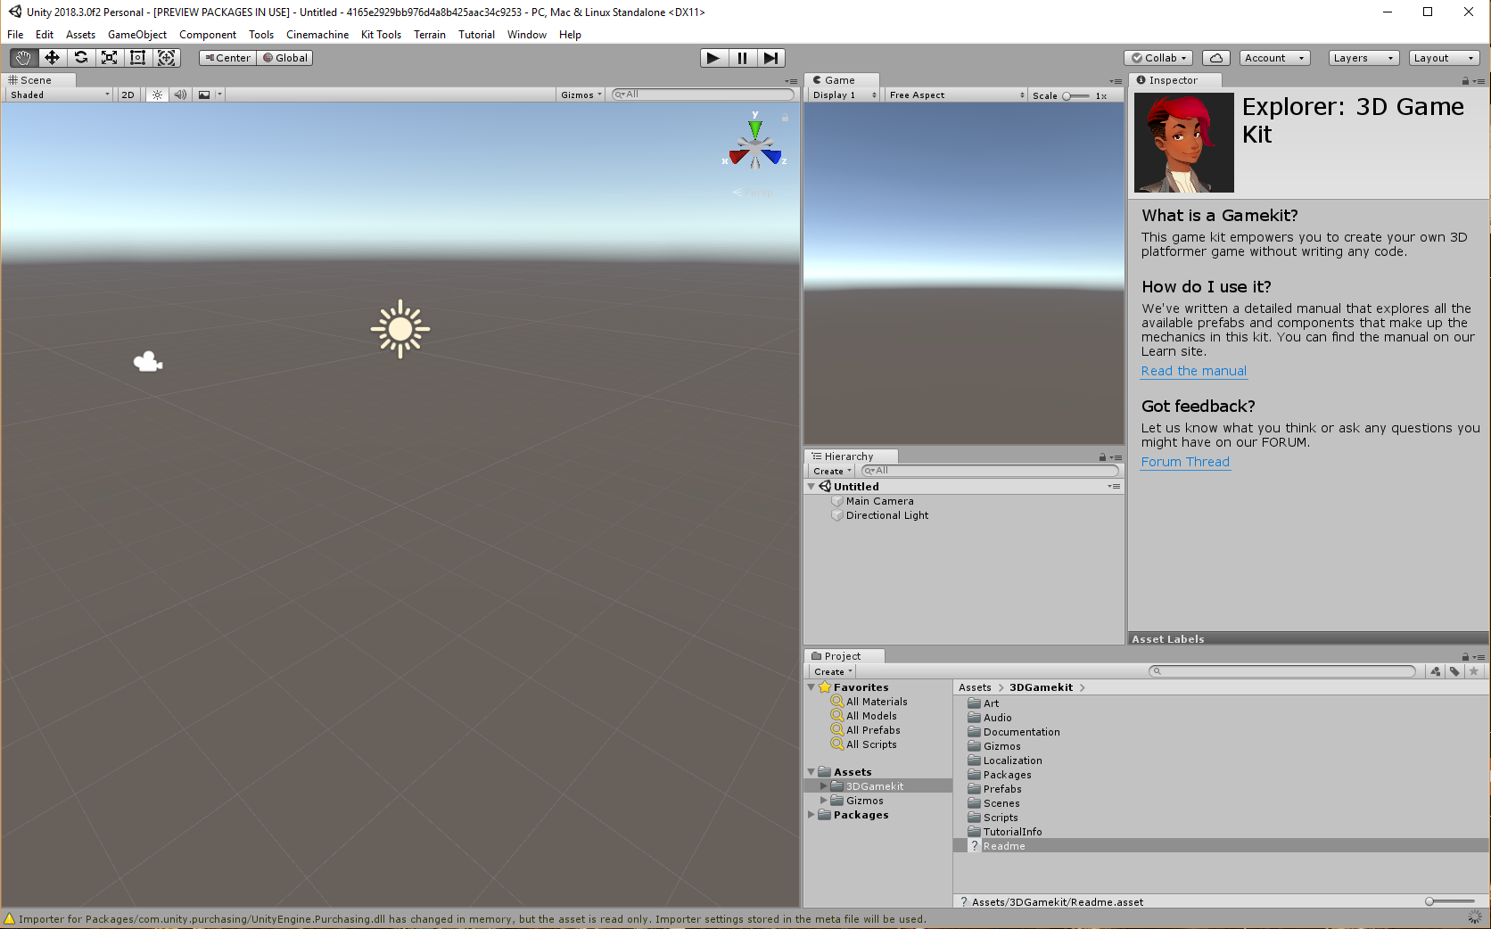Image resolution: width=1491 pixels, height=929 pixels.
Task: Select the Directional Light sun gizmo
Action: coord(400,329)
